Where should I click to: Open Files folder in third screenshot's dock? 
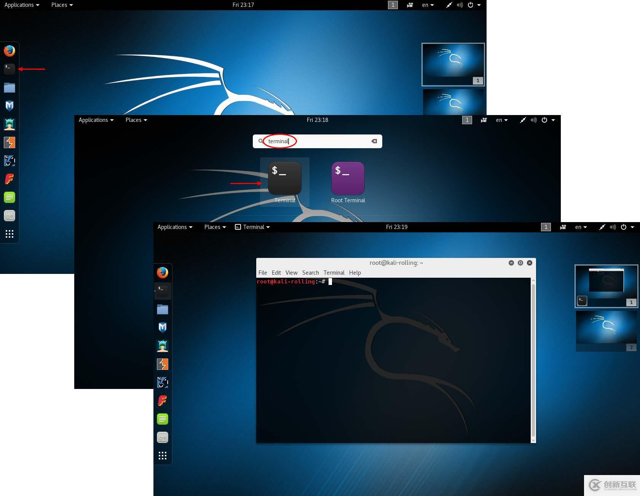(x=163, y=309)
